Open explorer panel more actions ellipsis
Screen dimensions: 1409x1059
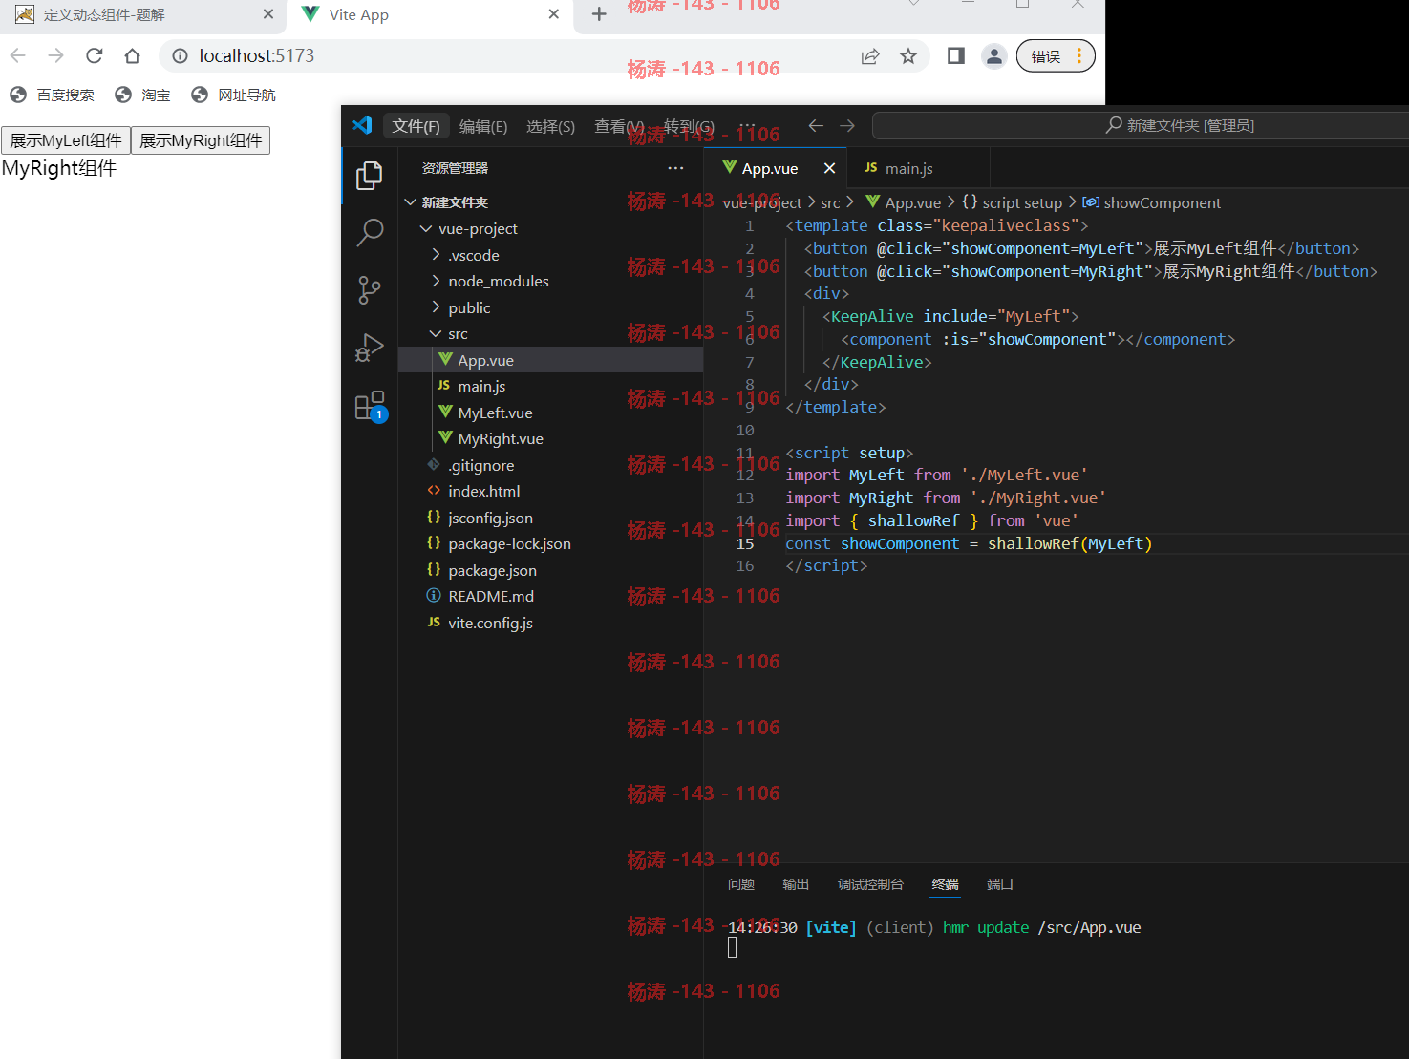tap(675, 168)
